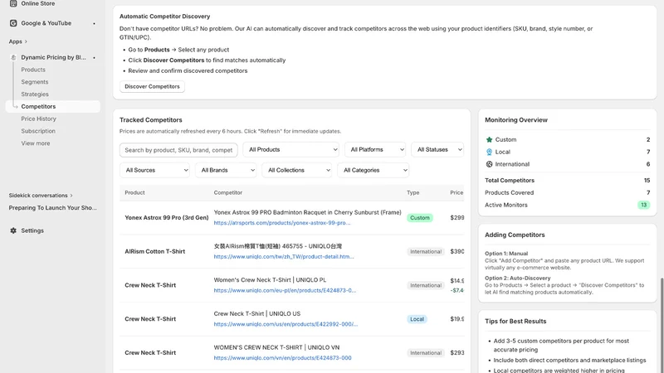Click the Google & YouTube channel icon
Image resolution: width=664 pixels, height=373 pixels.
click(13, 23)
